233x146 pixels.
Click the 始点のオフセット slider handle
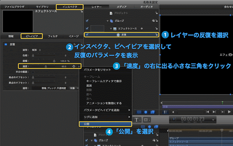point(33,77)
